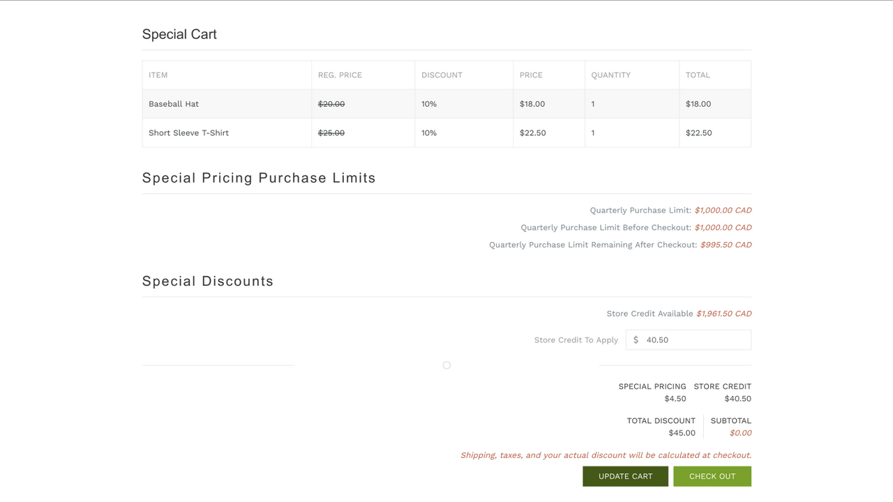This screenshot has width=893, height=502.
Task: Click the Quarterly Purchase Limit value
Action: (x=723, y=210)
